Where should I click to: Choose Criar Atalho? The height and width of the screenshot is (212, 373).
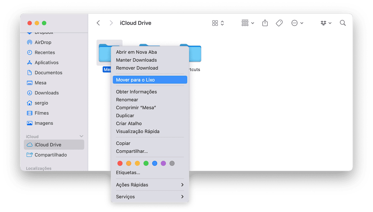(x=150, y=124)
